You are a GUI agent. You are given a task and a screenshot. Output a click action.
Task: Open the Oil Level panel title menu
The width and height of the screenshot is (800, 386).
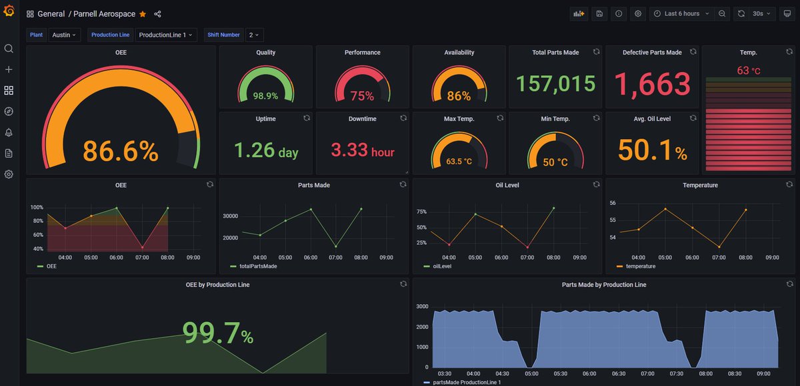coord(507,185)
